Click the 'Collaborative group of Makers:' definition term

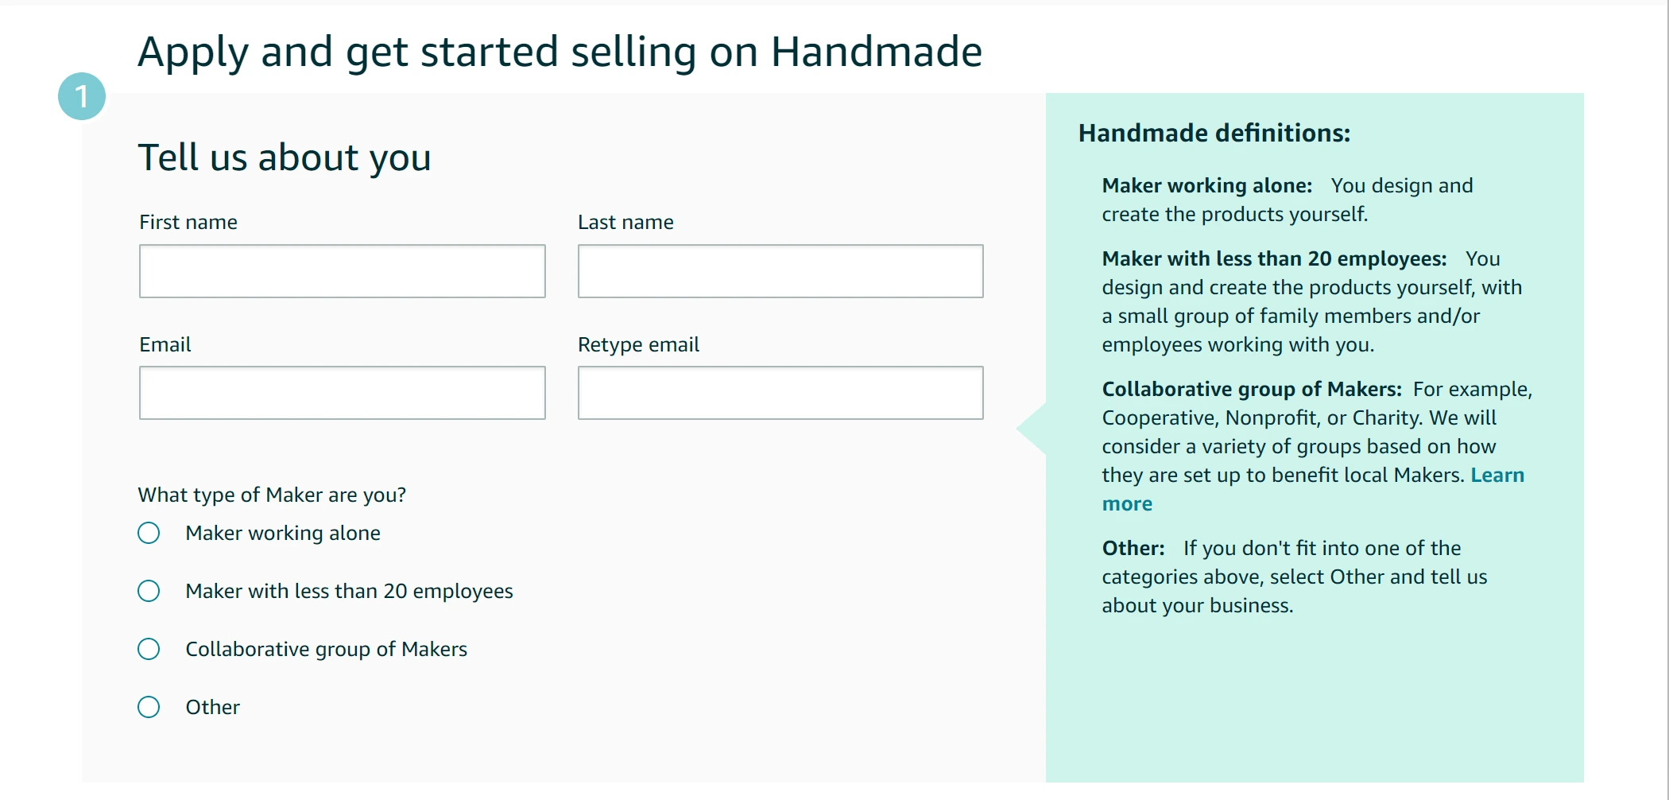(x=1251, y=389)
